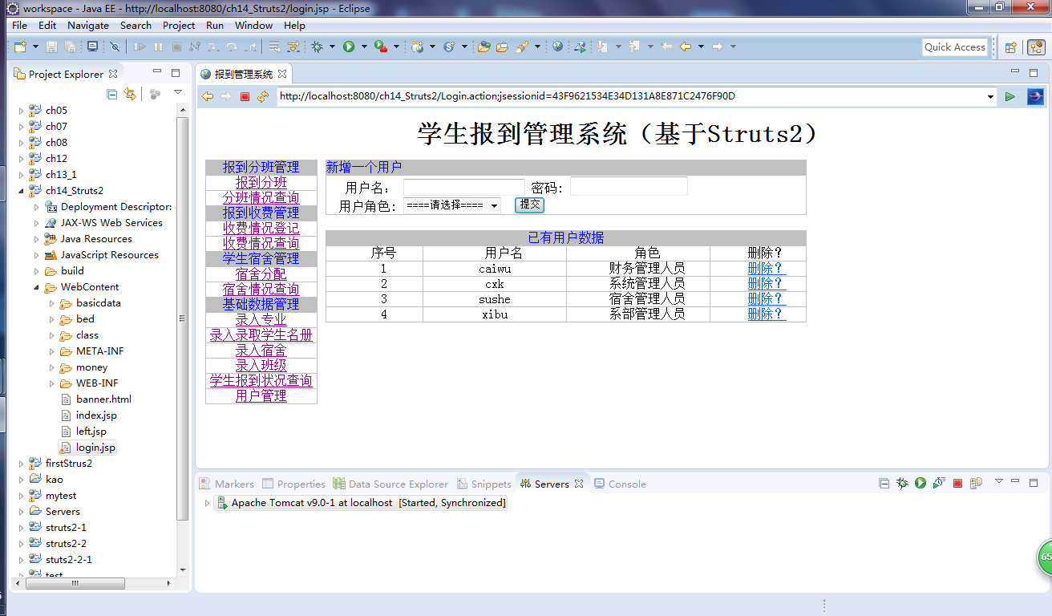The height and width of the screenshot is (616, 1052).
Task: Open the URL history dropdown arrow
Action: (992, 96)
